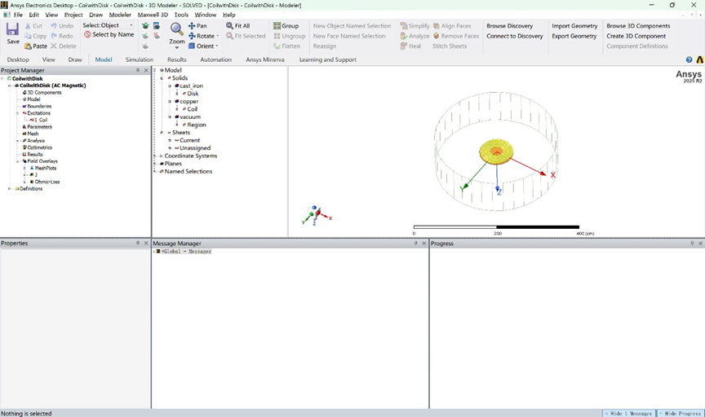Screen dimensions: 705x417
Task: Click the Align Faces icon
Action: [x=436, y=26]
